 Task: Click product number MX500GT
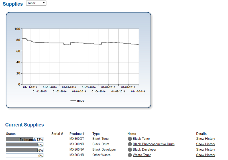[x=77, y=139]
